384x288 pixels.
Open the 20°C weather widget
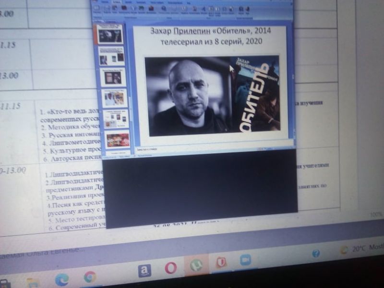point(358,249)
